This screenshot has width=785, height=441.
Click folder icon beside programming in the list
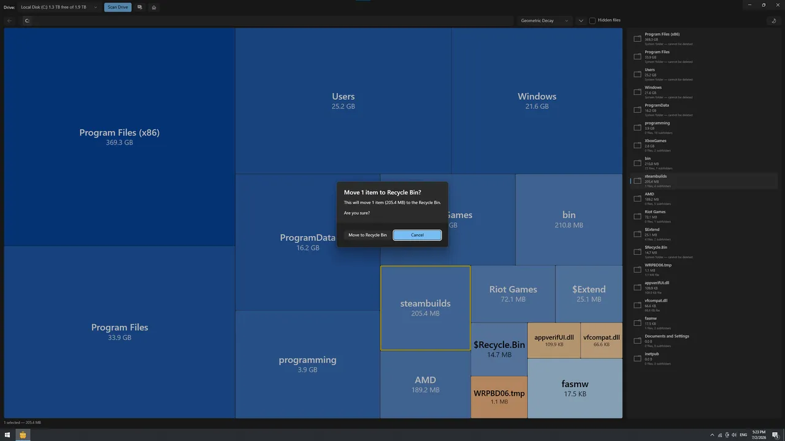[x=637, y=127]
